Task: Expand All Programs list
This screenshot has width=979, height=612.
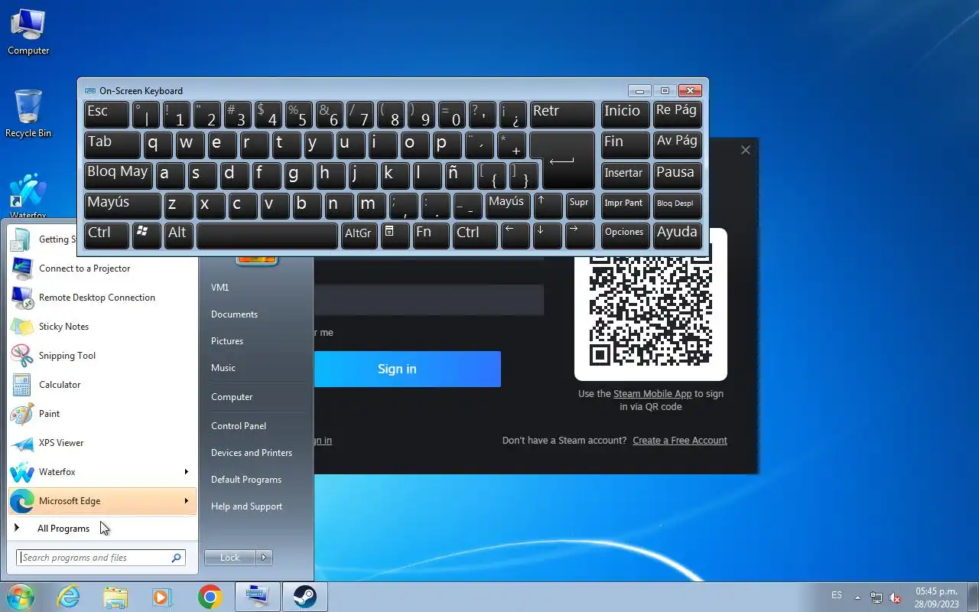Action: 102,529
